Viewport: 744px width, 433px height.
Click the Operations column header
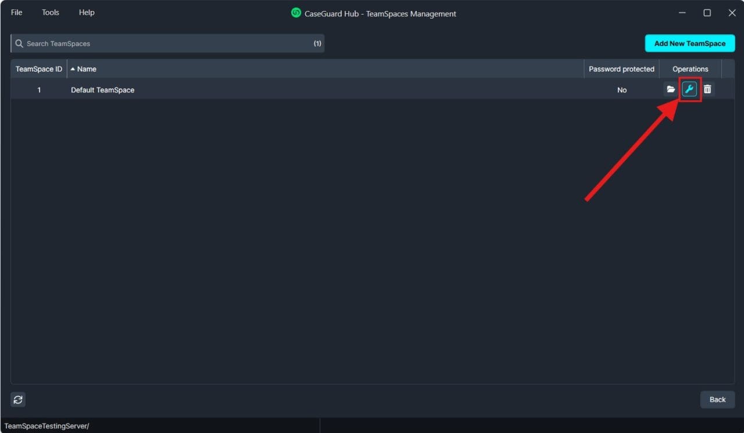click(x=690, y=69)
